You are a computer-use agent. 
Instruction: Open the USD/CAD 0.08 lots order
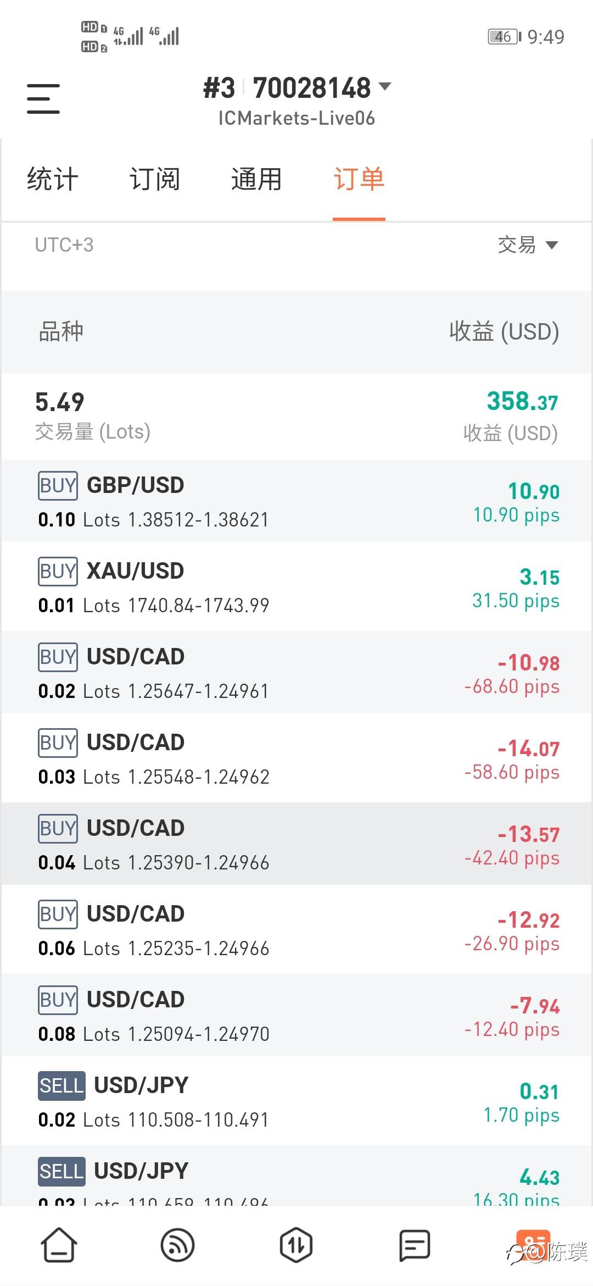pos(296,1016)
